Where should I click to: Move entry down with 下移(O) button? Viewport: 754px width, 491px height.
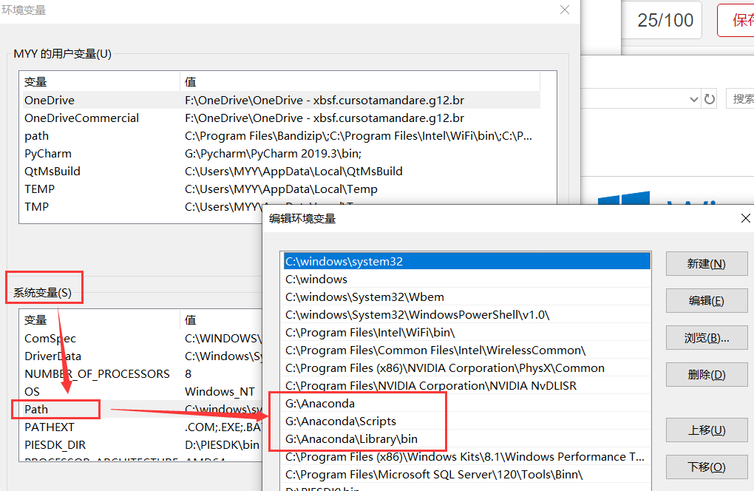706,467
